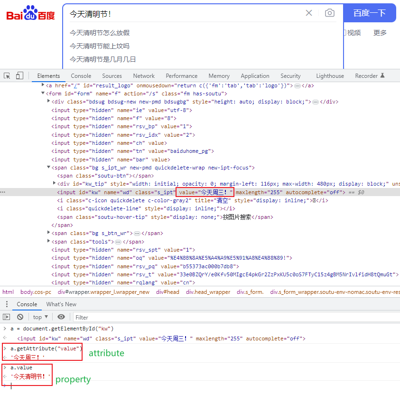Open the Recorder tab

click(369, 76)
